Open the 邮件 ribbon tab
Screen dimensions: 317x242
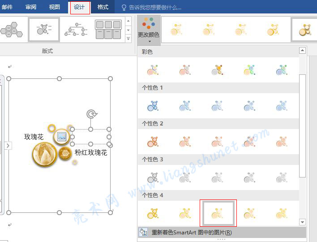(x=7, y=7)
